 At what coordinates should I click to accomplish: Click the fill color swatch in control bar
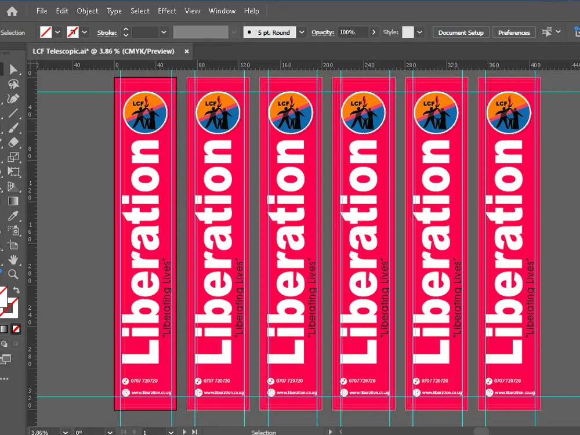pos(46,32)
